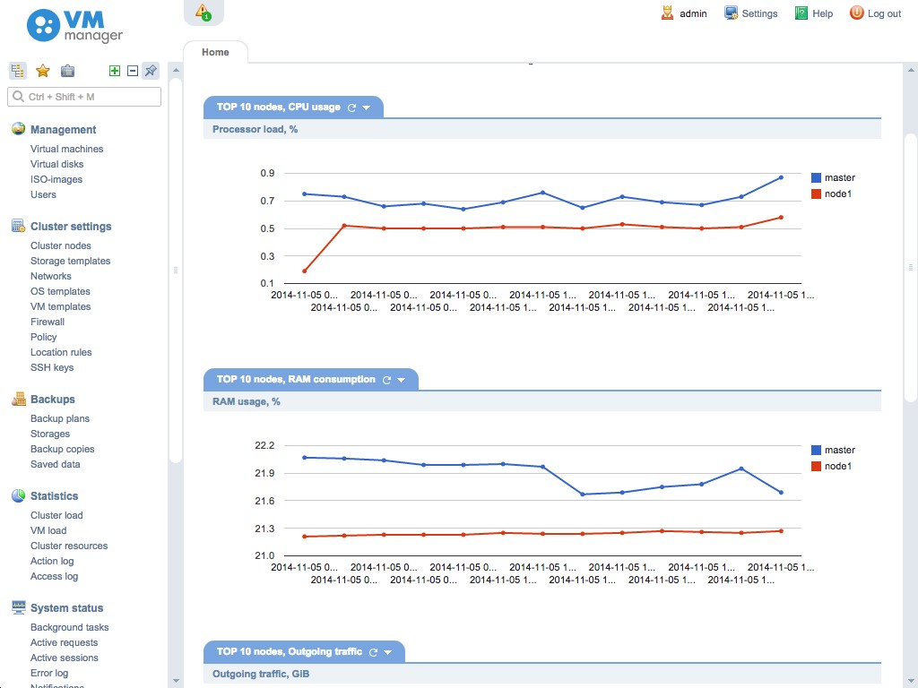Select the Home tab

215,52
